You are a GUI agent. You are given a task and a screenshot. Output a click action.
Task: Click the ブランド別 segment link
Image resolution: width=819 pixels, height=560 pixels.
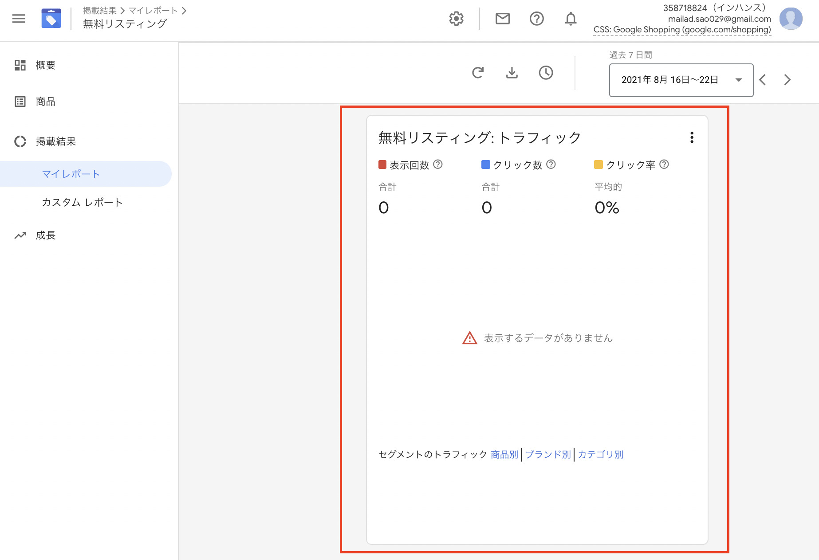pos(548,454)
